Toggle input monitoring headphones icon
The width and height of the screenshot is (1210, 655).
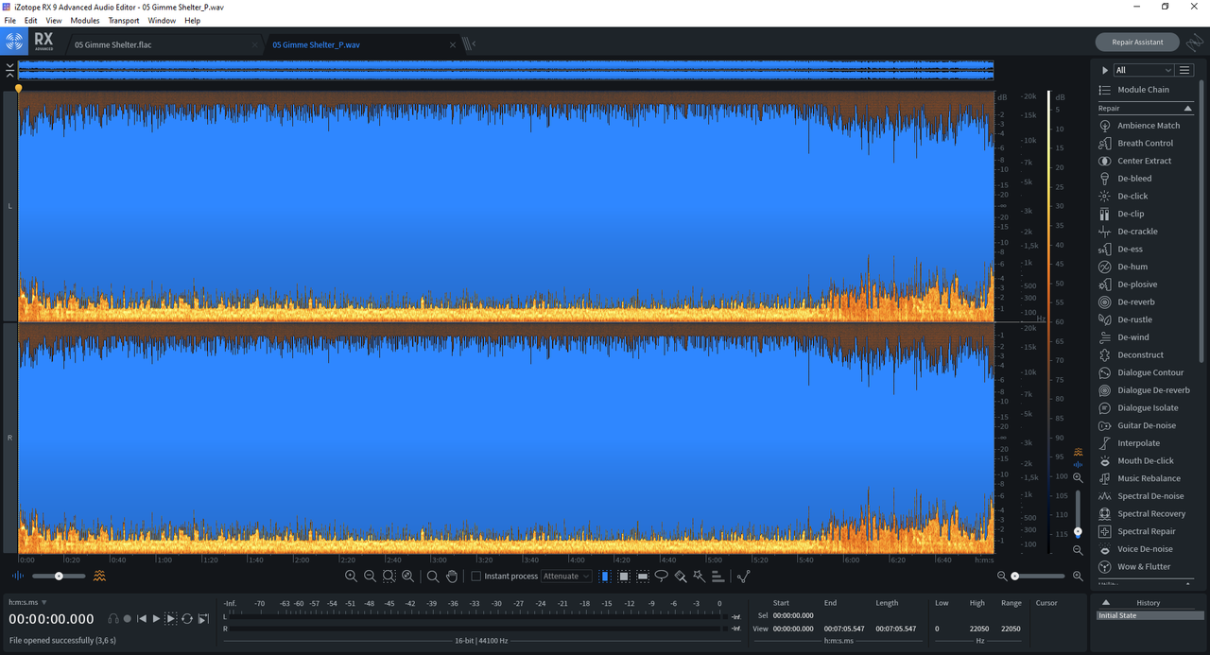click(113, 618)
